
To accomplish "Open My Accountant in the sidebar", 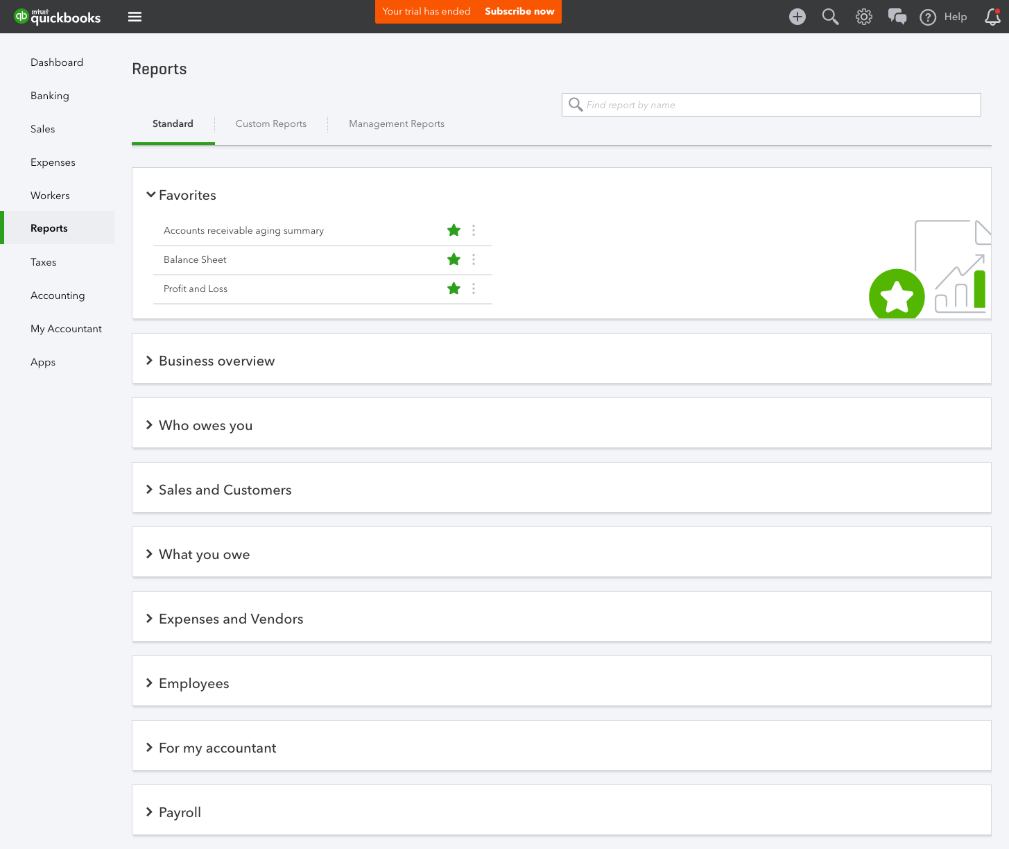I will [x=66, y=329].
